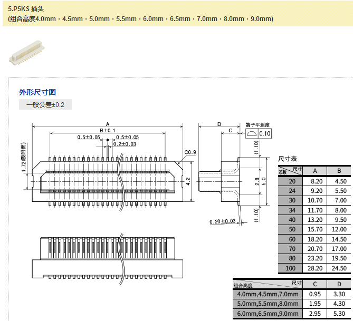
Task: Click the C0.9 chamfer annotation
Action: 190,153
